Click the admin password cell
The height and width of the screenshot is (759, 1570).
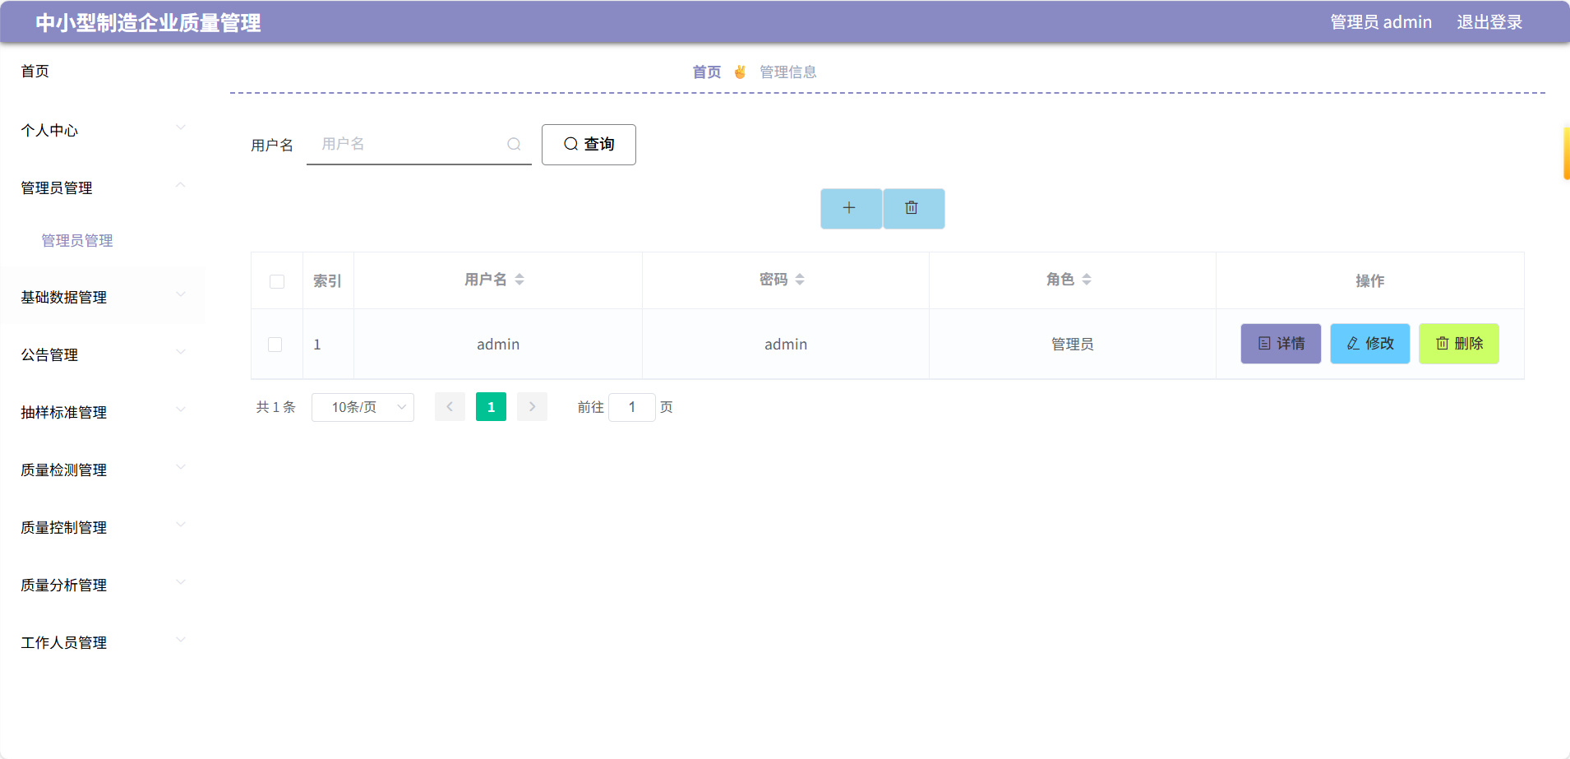coord(786,344)
